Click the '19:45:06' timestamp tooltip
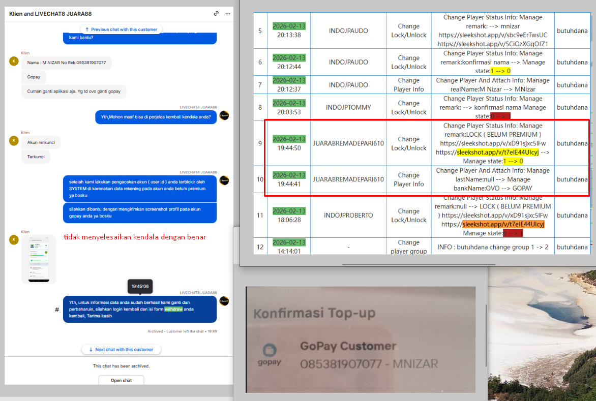This screenshot has height=401, width=596. point(140,286)
